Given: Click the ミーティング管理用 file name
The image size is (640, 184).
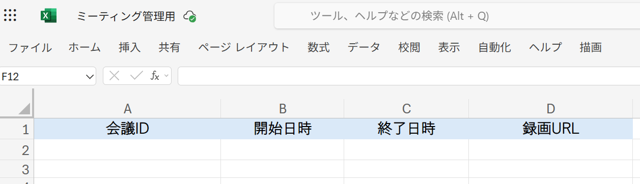Looking at the screenshot, I should [126, 16].
